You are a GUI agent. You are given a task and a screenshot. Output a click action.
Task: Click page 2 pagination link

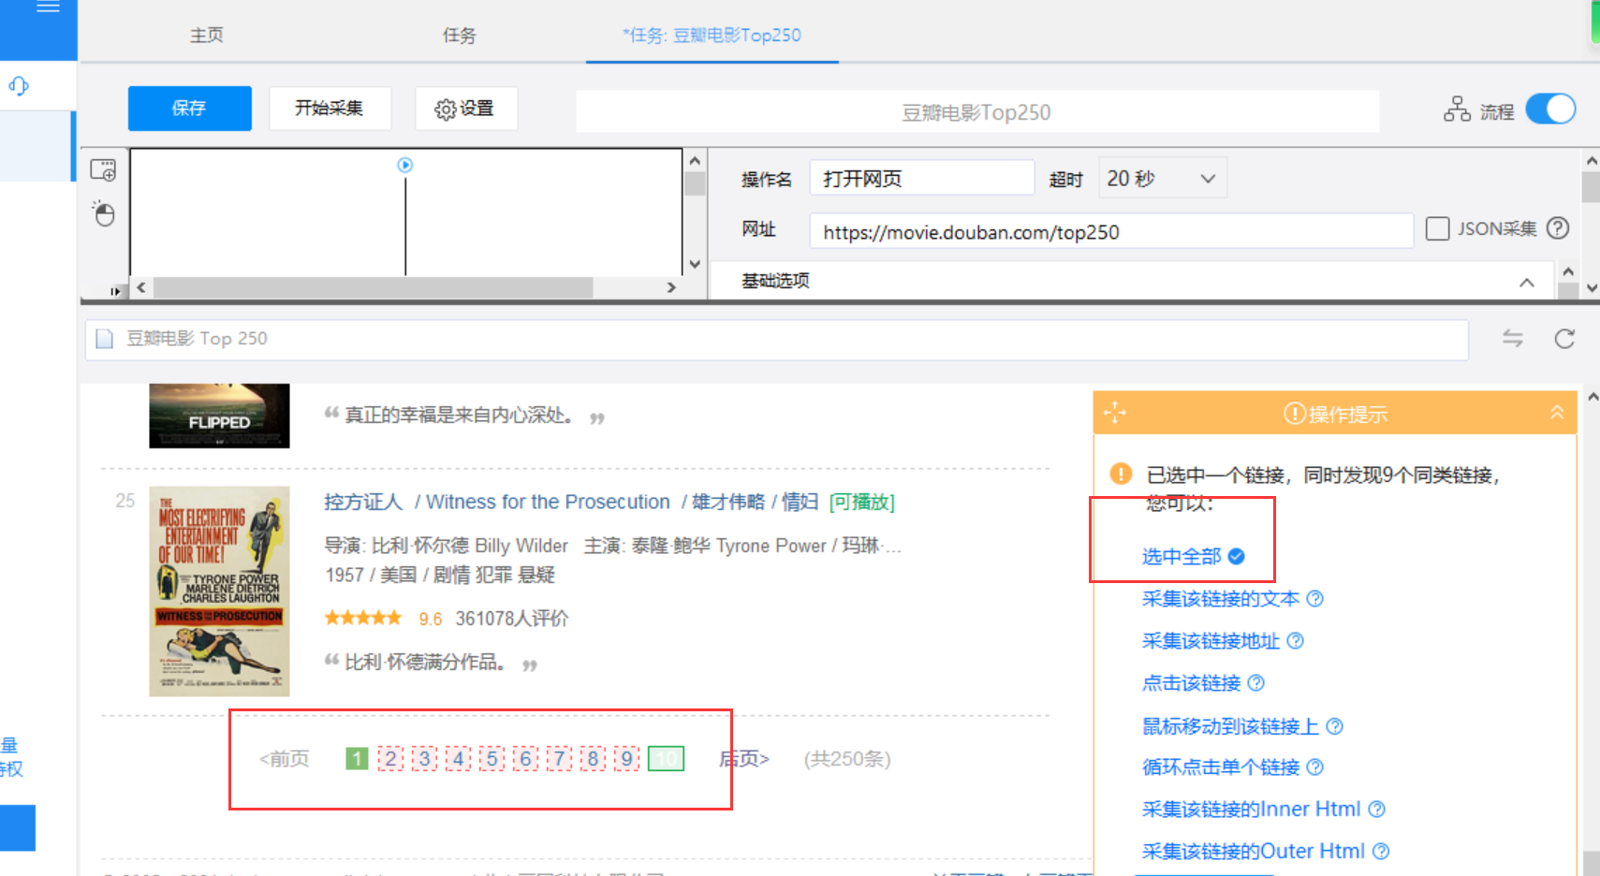[x=391, y=758]
